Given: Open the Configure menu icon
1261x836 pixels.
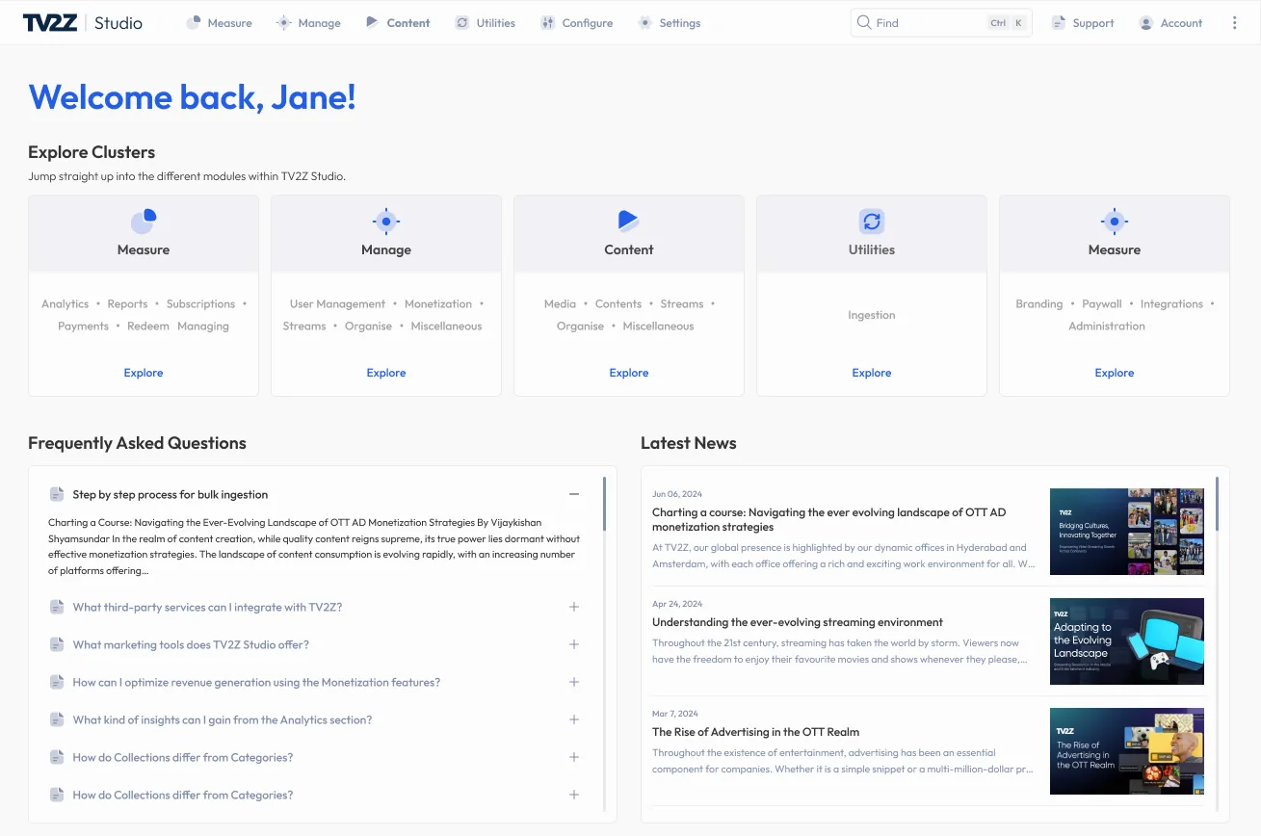Looking at the screenshot, I should pos(546,22).
